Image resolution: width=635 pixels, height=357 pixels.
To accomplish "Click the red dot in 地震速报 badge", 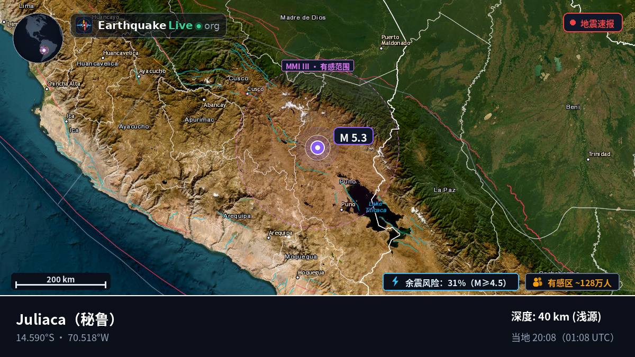I will (x=573, y=23).
